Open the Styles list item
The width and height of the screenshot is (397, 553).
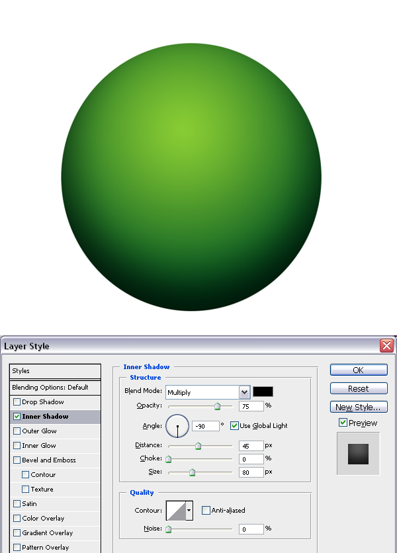(x=55, y=371)
